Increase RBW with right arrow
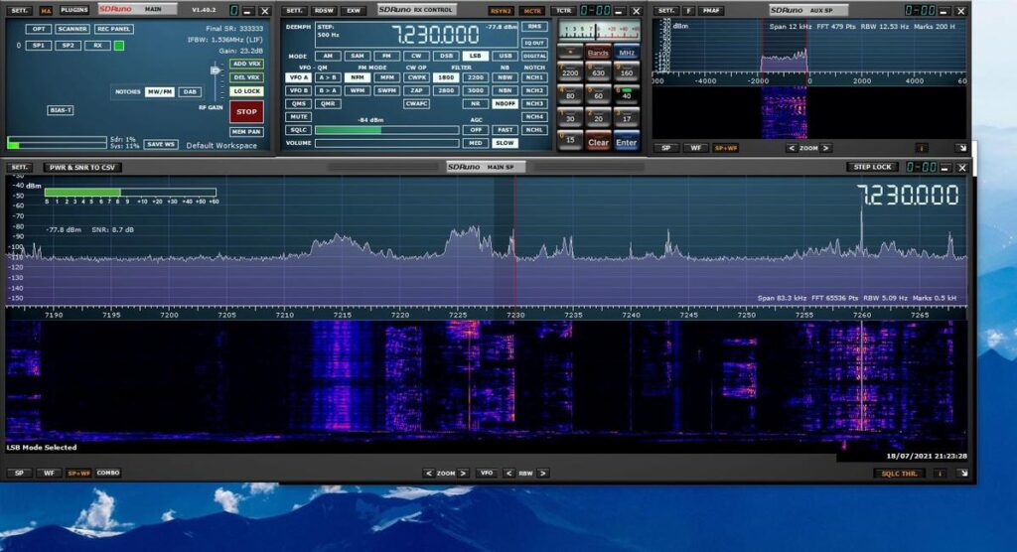 [x=543, y=473]
